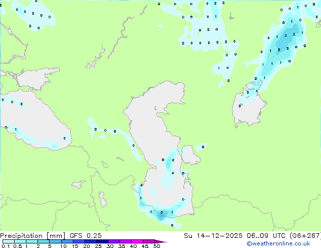Click the legend value label '15'
The image size is (321, 248).
click(x=75, y=246)
